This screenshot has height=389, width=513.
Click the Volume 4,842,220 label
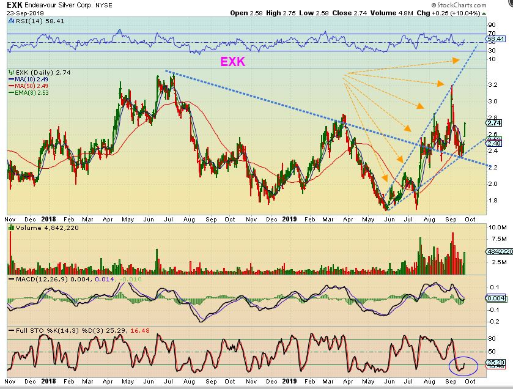click(47, 228)
